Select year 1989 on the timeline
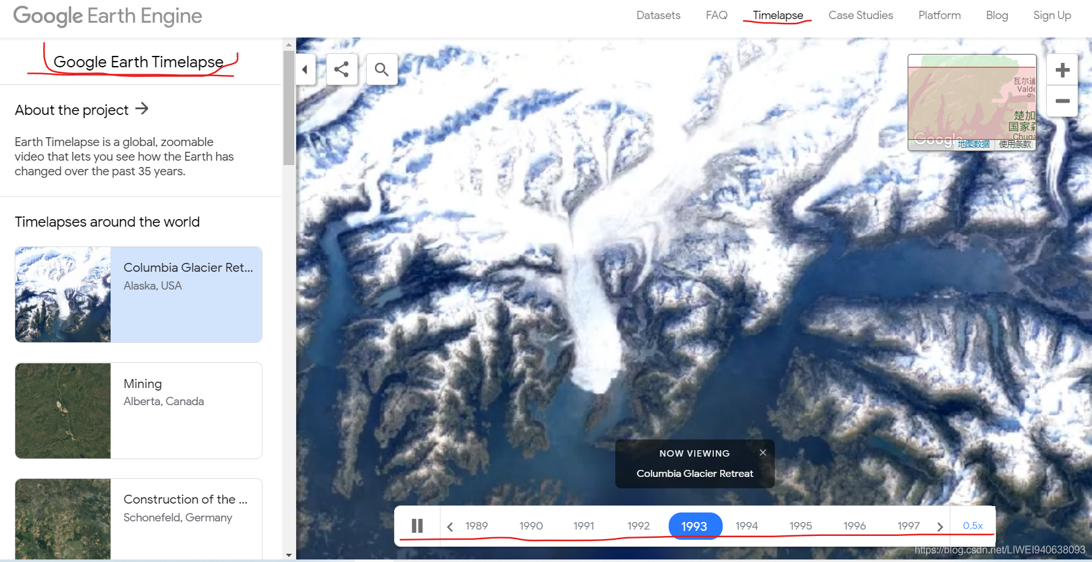 (x=477, y=526)
